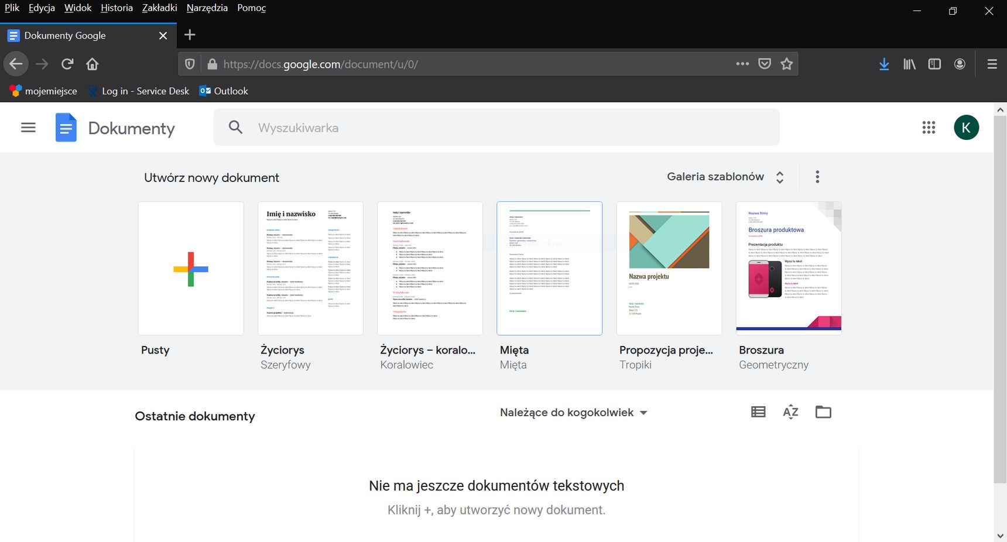Screen dimensions: 1007x542
Task: Open the AZ sort options
Action: point(790,412)
